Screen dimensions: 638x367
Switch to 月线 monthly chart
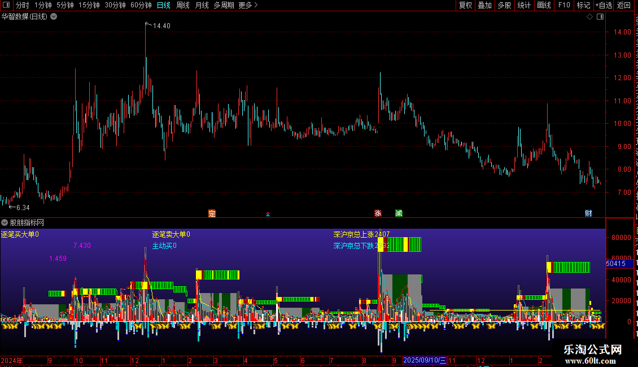point(202,5)
